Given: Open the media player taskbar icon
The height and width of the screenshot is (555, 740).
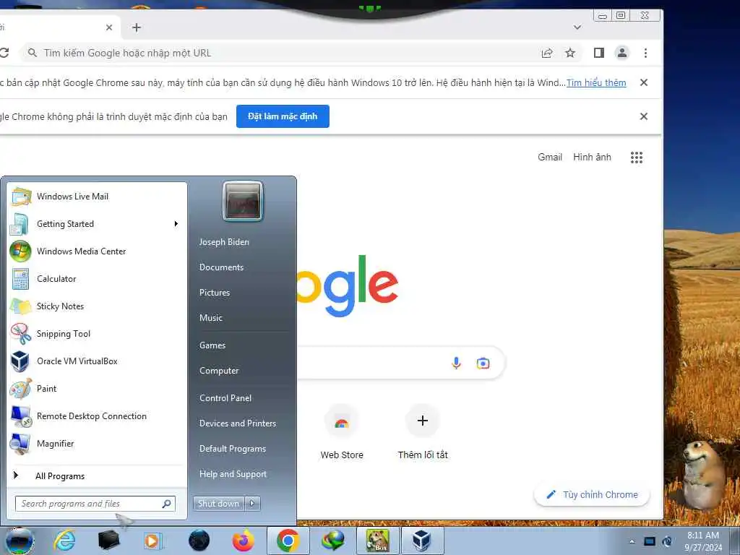Looking at the screenshot, I should (x=153, y=541).
